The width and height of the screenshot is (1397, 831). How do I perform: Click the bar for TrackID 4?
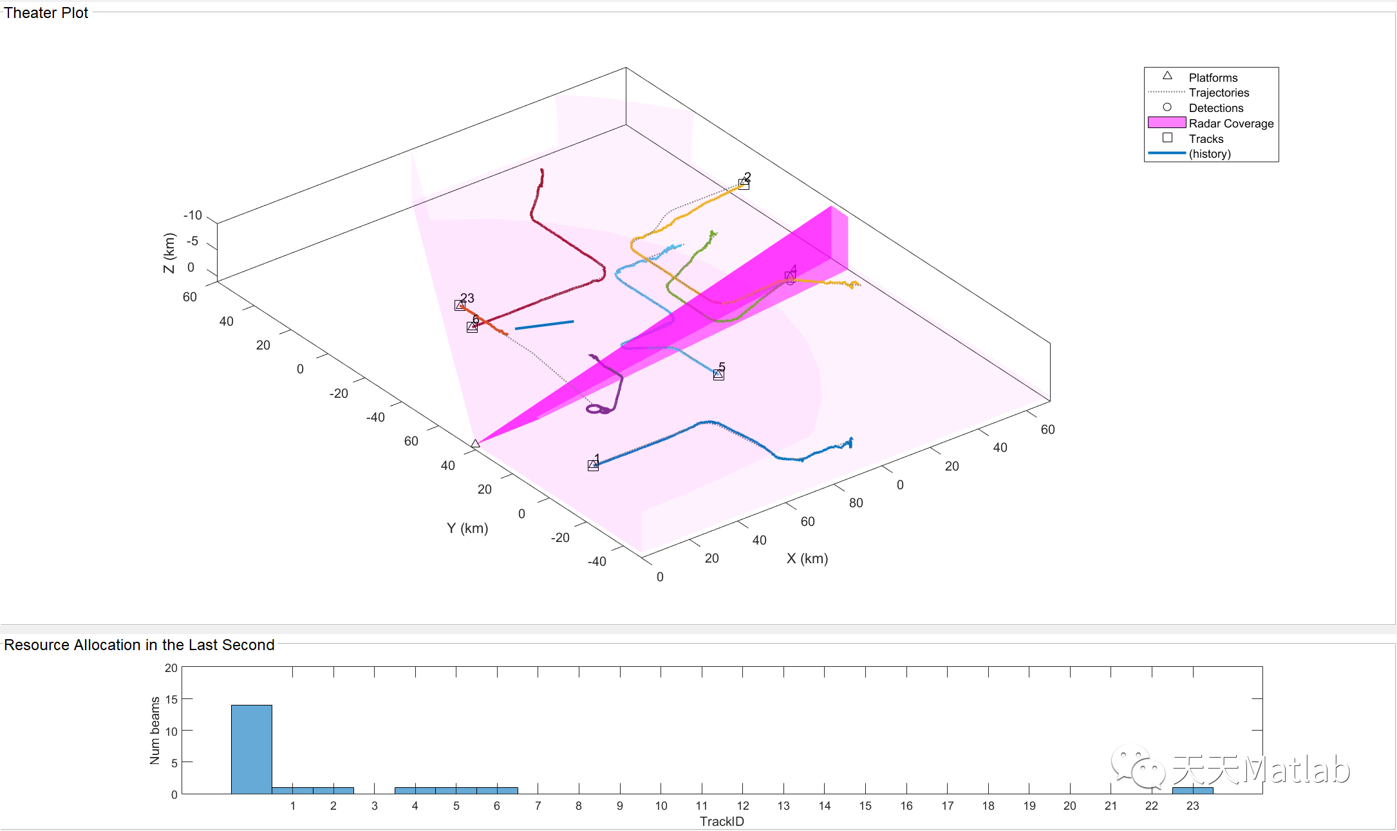point(415,790)
